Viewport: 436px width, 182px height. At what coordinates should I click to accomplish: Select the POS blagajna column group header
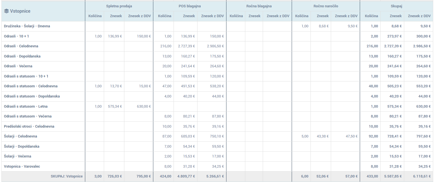pos(190,6)
